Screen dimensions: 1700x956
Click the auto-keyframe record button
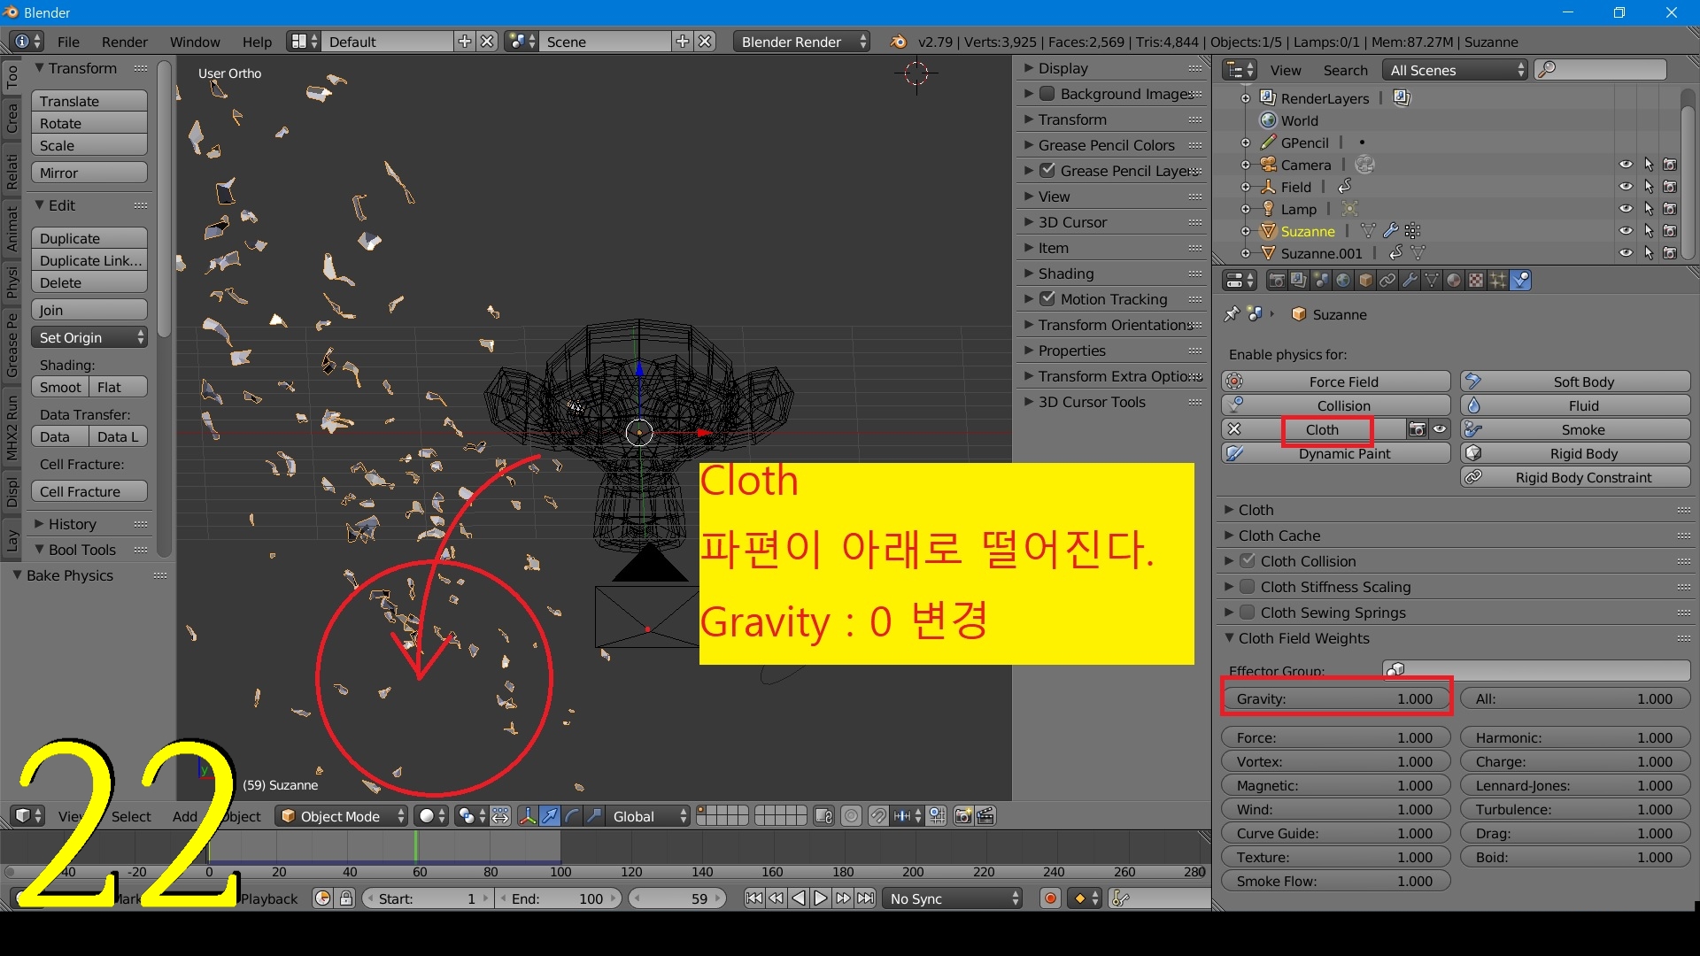[1050, 898]
